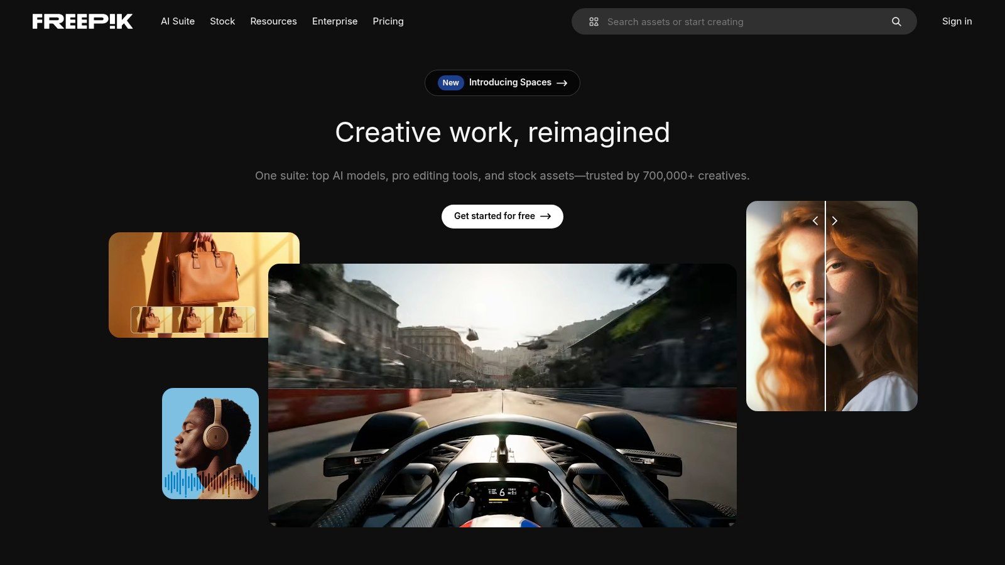Viewport: 1005px width, 565px height.
Task: Click the Sign in link
Action: coord(957,21)
